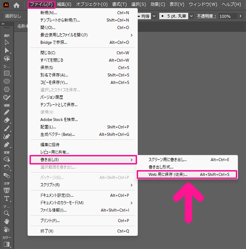Choose 書き出し形式... submenu entry

(x=187, y=167)
